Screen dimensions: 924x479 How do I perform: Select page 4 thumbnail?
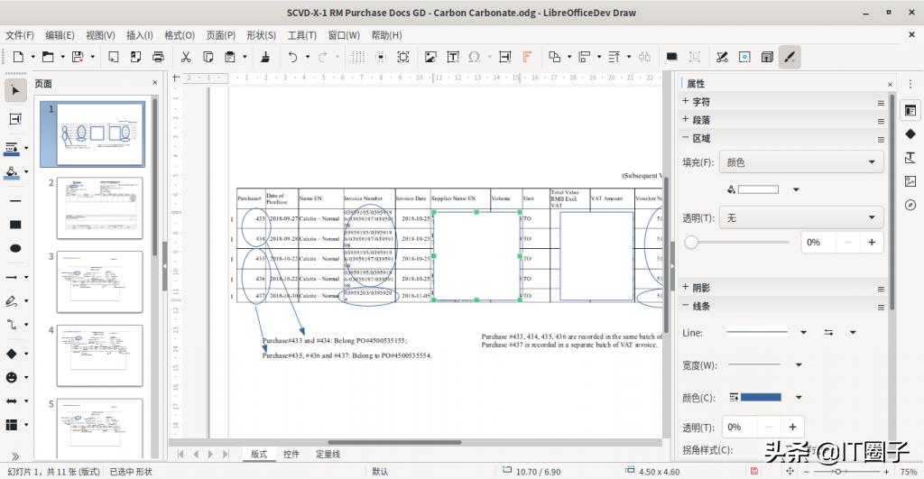99,355
